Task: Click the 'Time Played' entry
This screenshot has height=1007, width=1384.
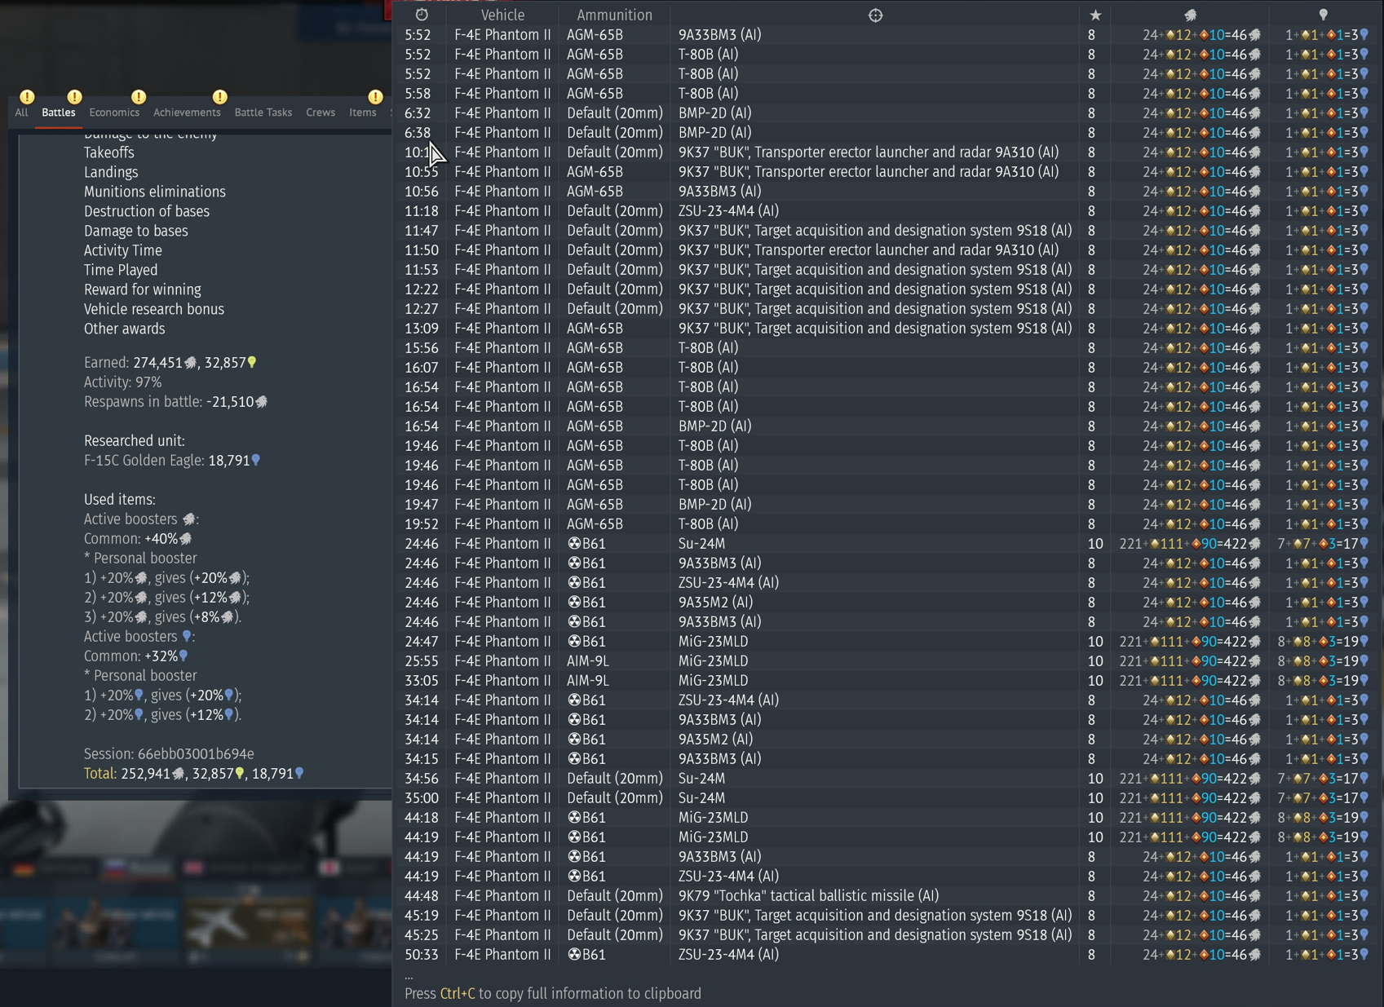Action: [121, 270]
